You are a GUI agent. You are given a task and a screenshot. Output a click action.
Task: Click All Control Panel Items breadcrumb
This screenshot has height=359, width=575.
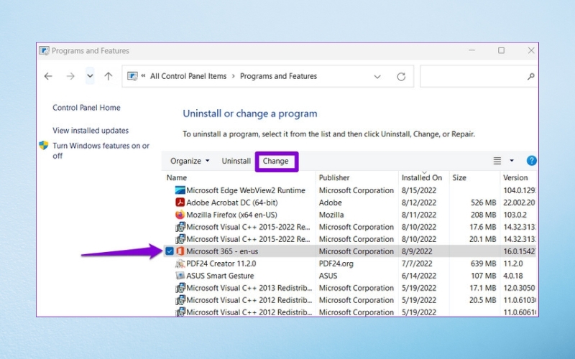coord(188,76)
